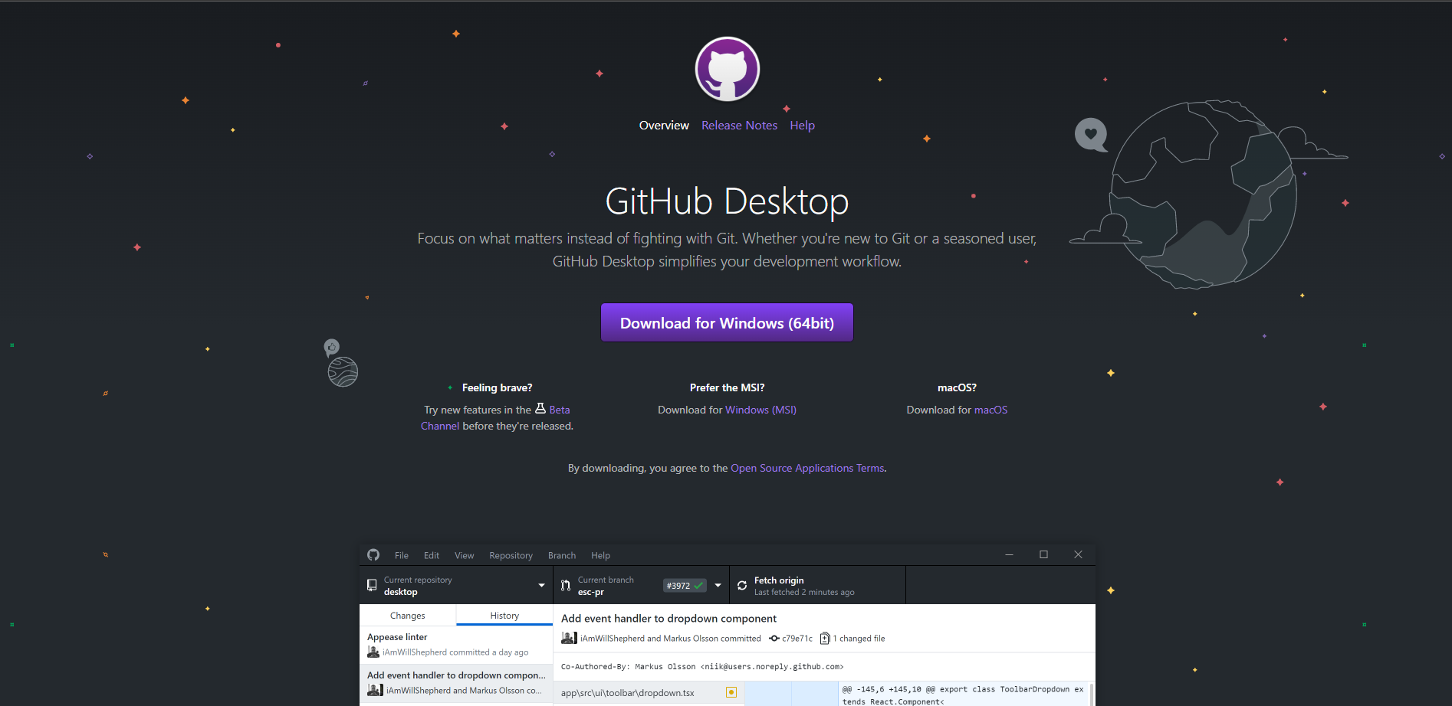Click the caret arrow beside #3972 badge

[x=718, y=586]
